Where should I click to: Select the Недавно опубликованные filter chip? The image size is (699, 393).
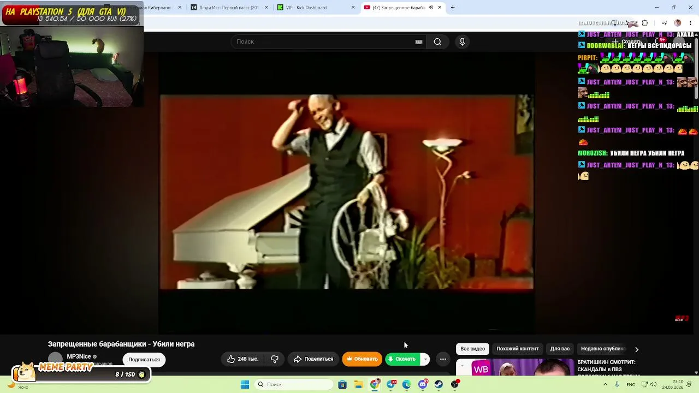603,349
